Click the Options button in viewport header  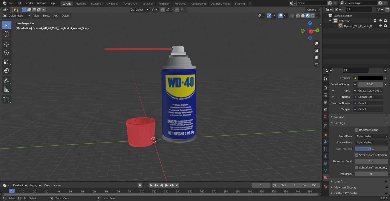[x=313, y=10]
